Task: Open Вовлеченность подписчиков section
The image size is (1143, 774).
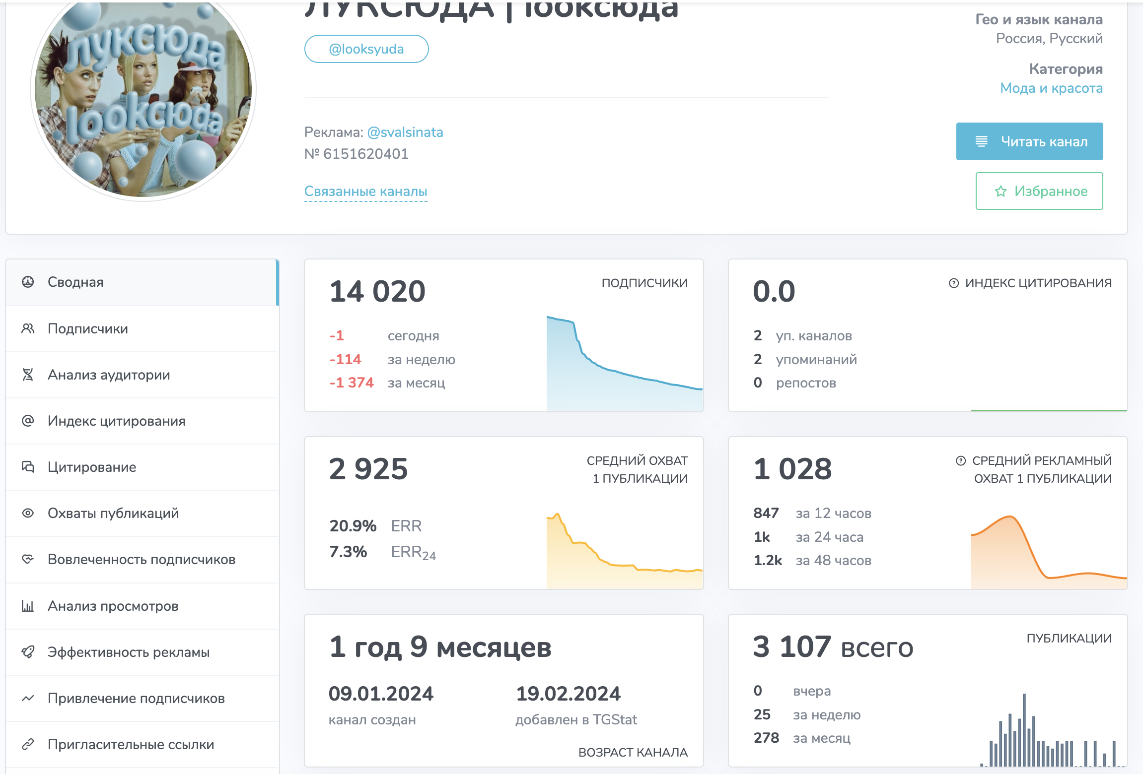Action: click(x=142, y=559)
